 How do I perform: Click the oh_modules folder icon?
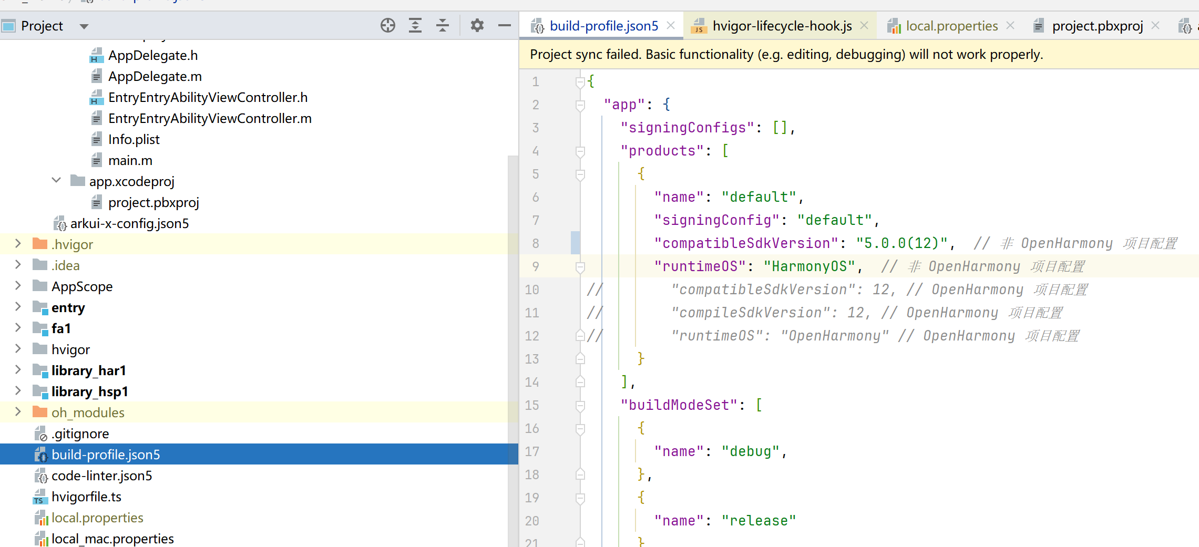(x=40, y=411)
